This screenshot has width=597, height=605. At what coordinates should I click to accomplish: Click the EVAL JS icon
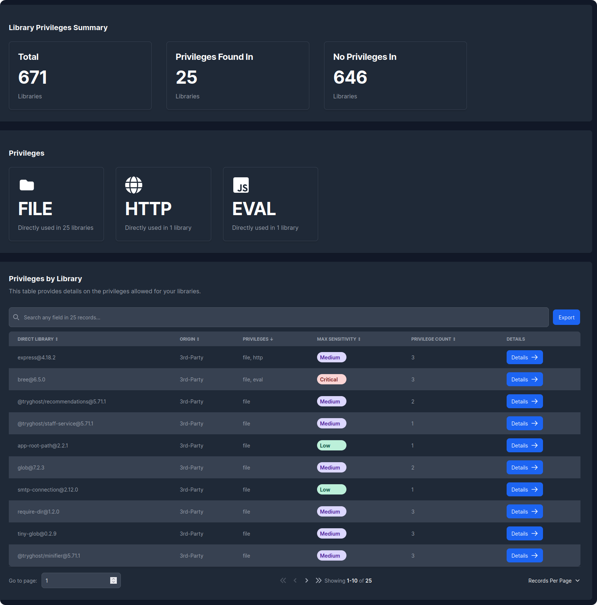point(241,185)
